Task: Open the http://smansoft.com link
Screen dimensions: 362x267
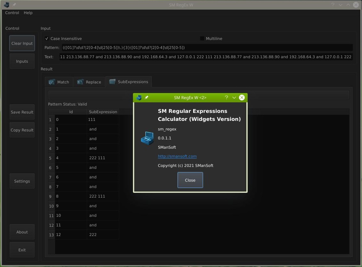Action: 177,156
